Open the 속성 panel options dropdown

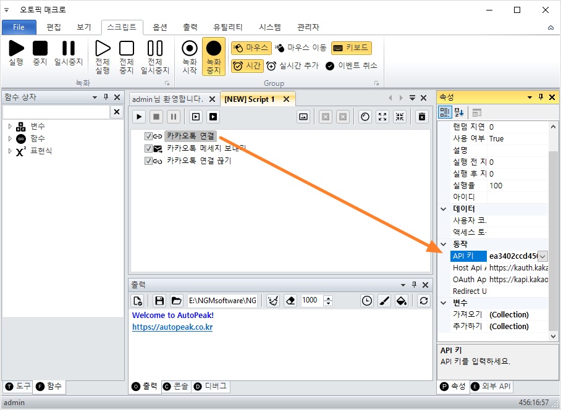tap(529, 97)
